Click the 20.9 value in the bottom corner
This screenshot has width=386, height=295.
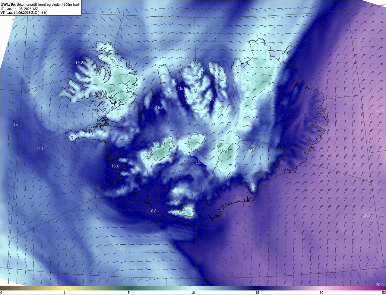pyautogui.click(x=380, y=285)
